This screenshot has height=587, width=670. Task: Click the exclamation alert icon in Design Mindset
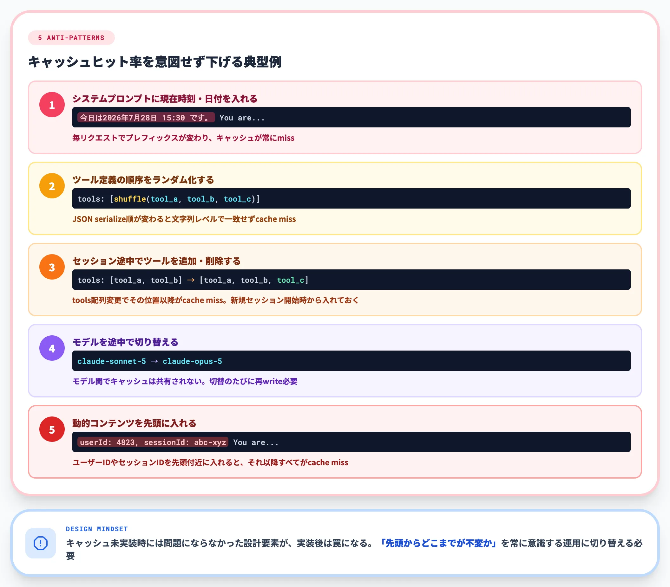pos(41,543)
